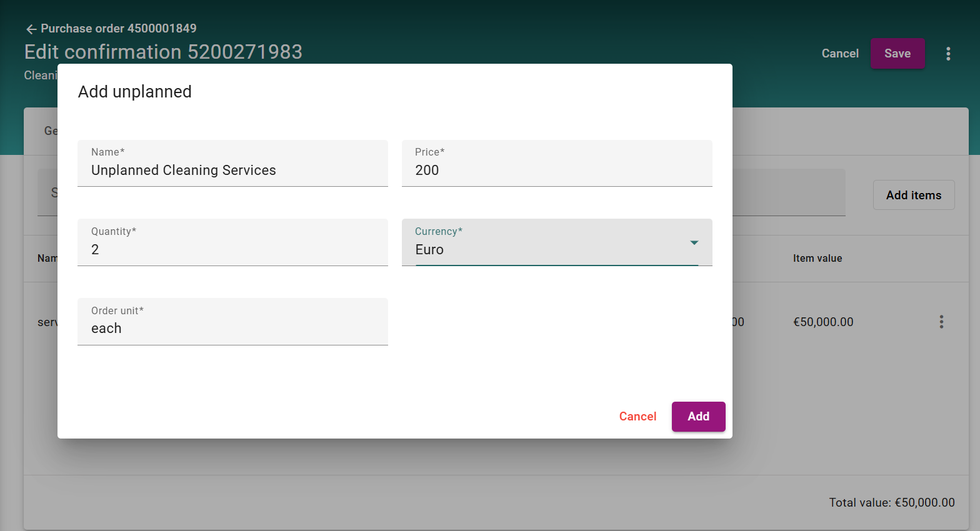Open the header more options menu
This screenshot has height=531, width=980.
[948, 54]
